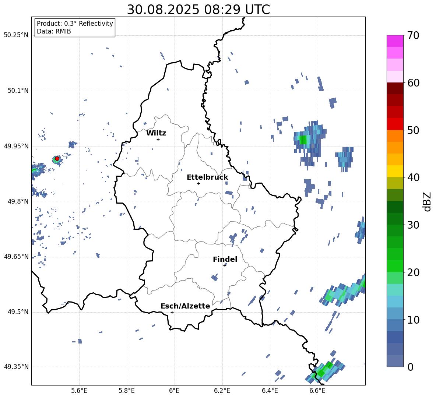Image resolution: width=436 pixels, height=398 pixels.
Task: Click the cross marker below Esch/Alzette
Action: (x=172, y=312)
